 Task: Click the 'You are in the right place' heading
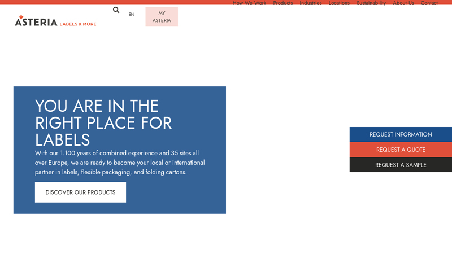103,122
